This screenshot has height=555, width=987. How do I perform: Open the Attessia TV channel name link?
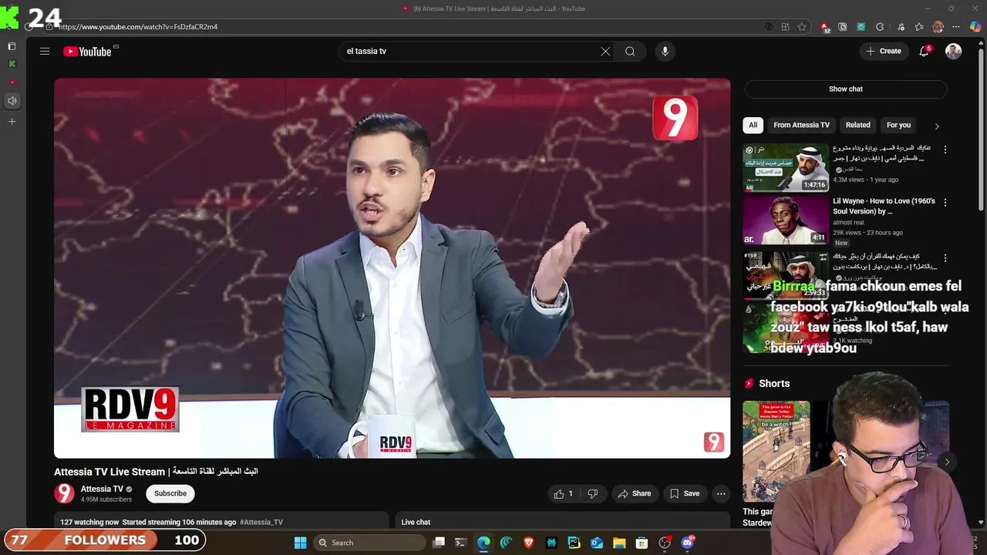[102, 489]
